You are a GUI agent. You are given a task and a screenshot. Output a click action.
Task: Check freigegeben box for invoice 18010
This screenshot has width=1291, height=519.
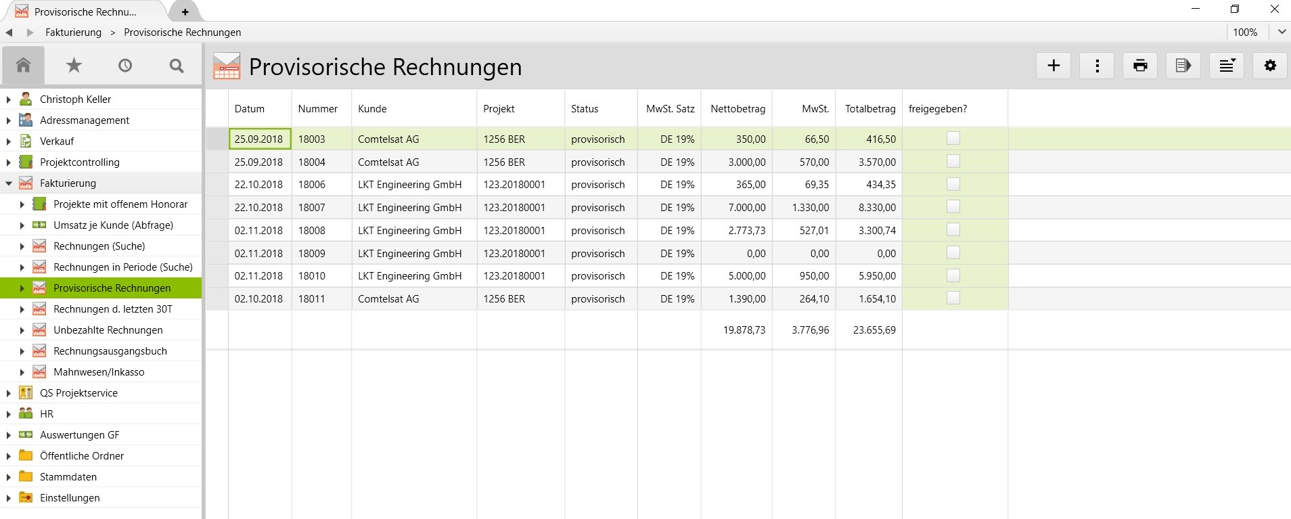[953, 275]
